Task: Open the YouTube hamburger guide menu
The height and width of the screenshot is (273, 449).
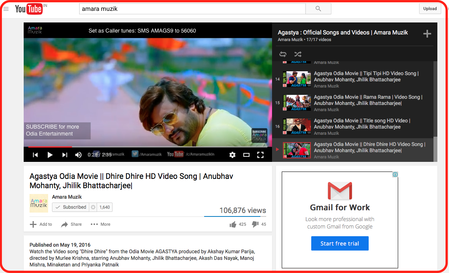Action: click(6, 9)
